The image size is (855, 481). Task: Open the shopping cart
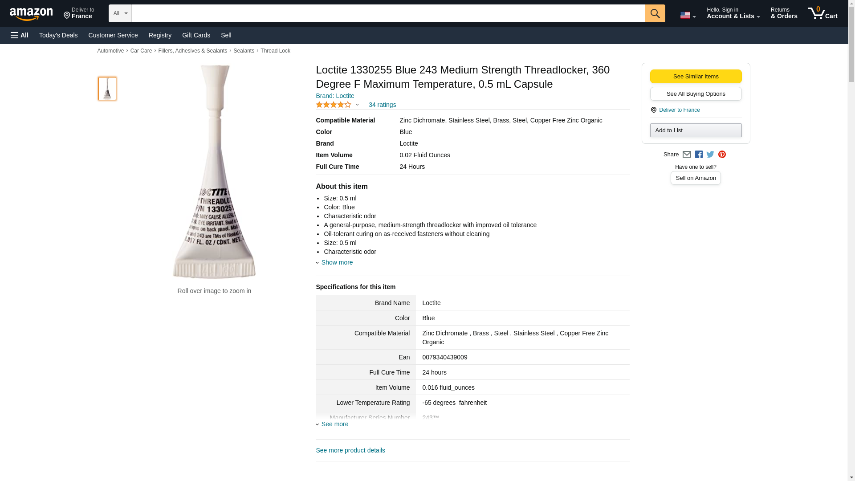(822, 13)
